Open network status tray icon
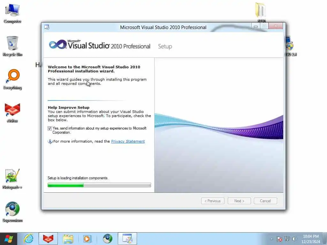 tap(287, 239)
